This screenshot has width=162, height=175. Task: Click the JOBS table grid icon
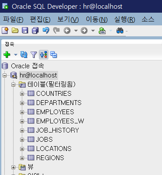pos(31,139)
